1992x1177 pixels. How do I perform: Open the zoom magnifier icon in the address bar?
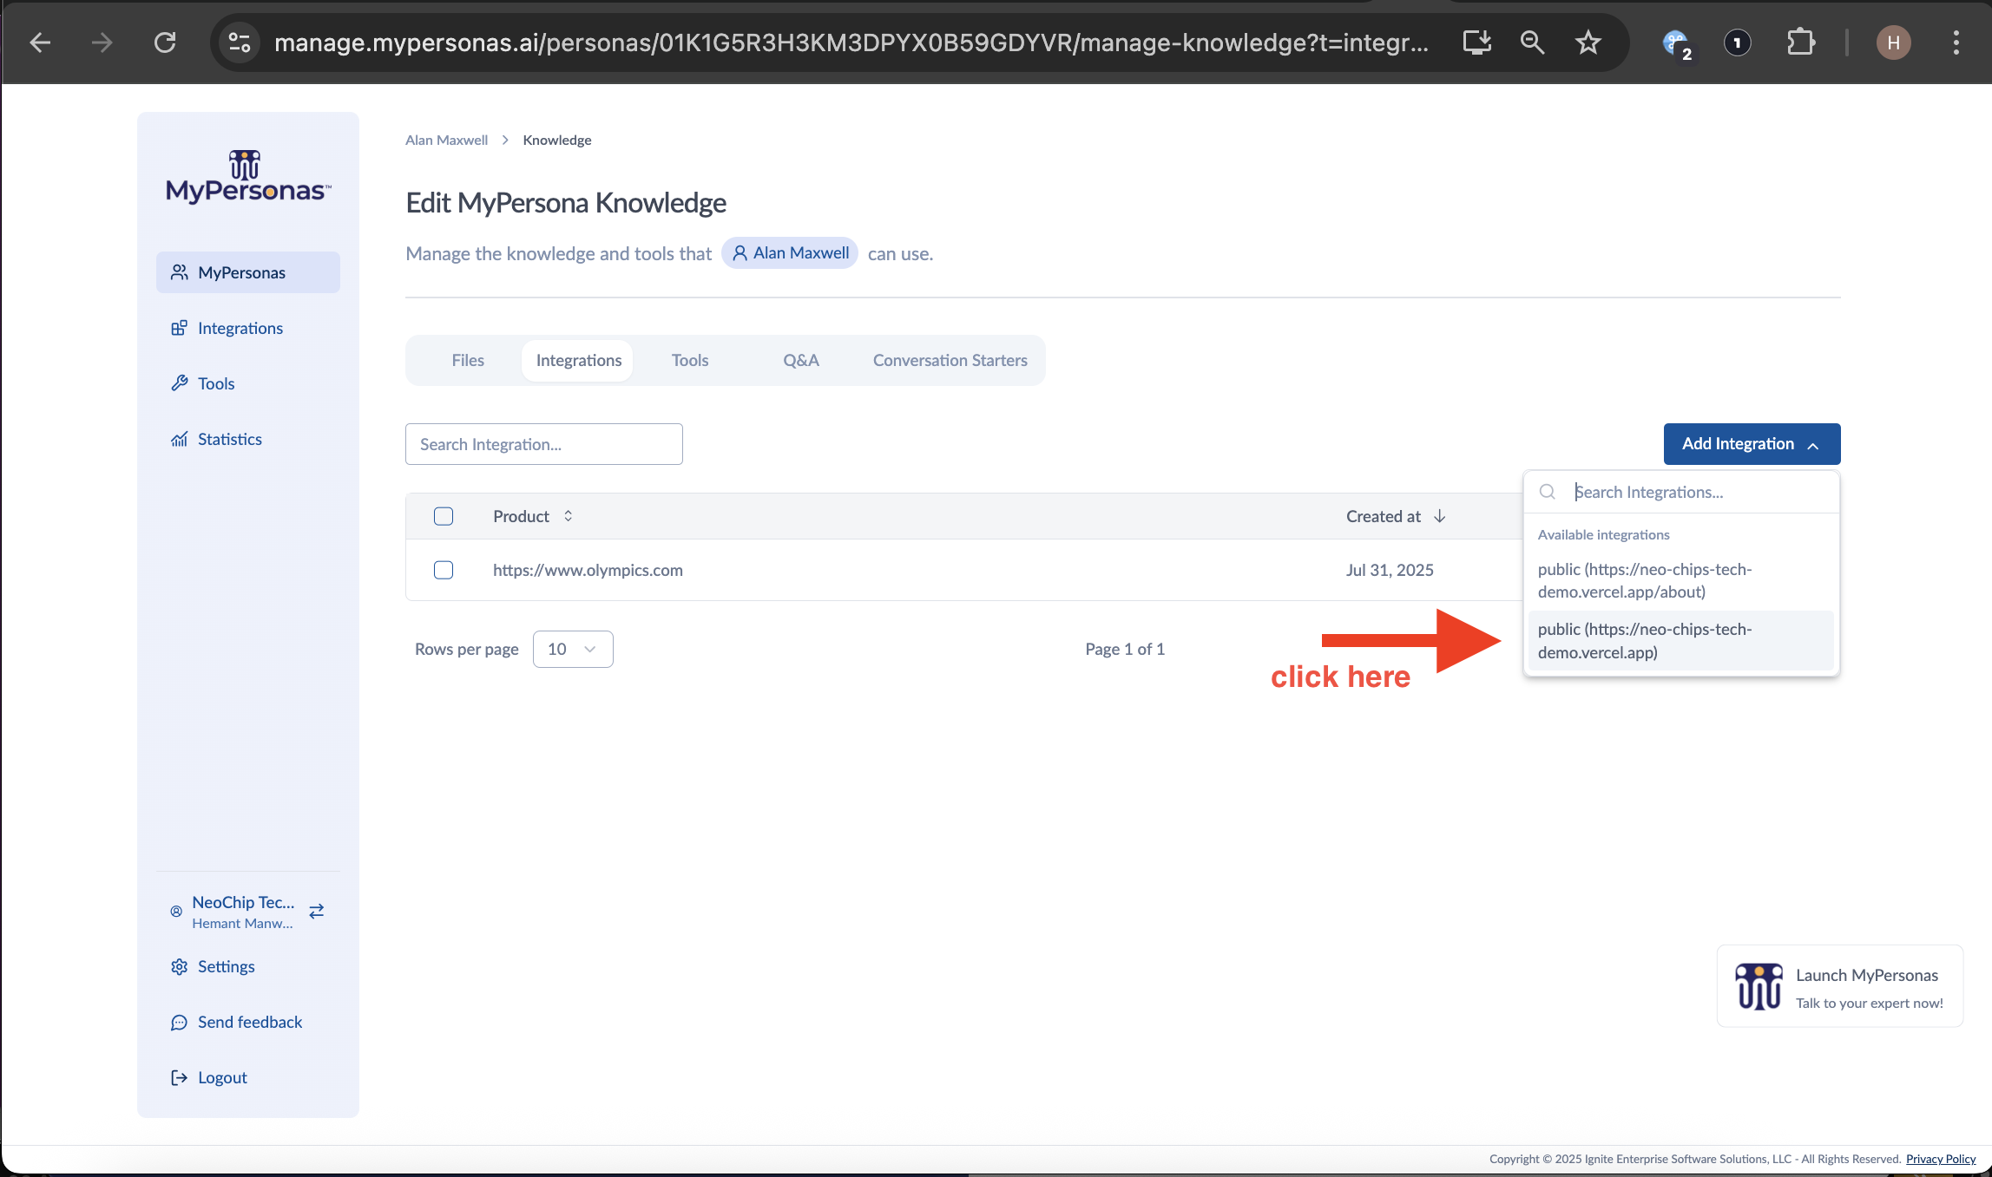[x=1532, y=43]
